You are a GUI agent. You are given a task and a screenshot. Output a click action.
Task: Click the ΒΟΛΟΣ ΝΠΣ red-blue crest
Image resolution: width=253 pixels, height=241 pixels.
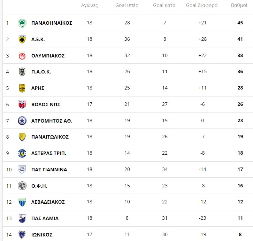pos(22,104)
